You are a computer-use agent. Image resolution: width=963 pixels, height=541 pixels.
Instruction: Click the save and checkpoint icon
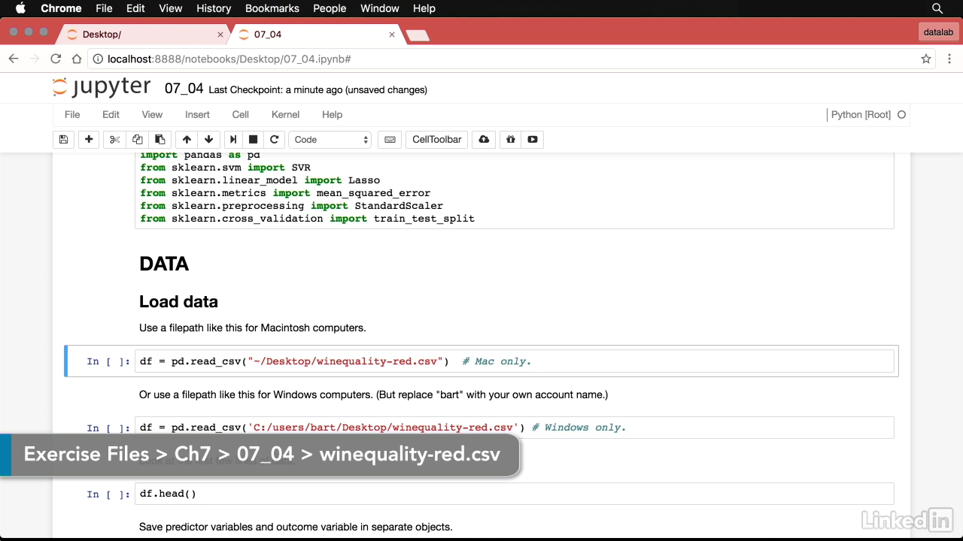click(x=63, y=140)
